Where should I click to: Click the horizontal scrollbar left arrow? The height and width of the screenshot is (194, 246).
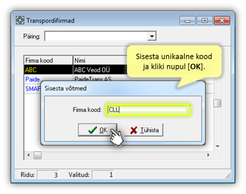tap(29, 155)
